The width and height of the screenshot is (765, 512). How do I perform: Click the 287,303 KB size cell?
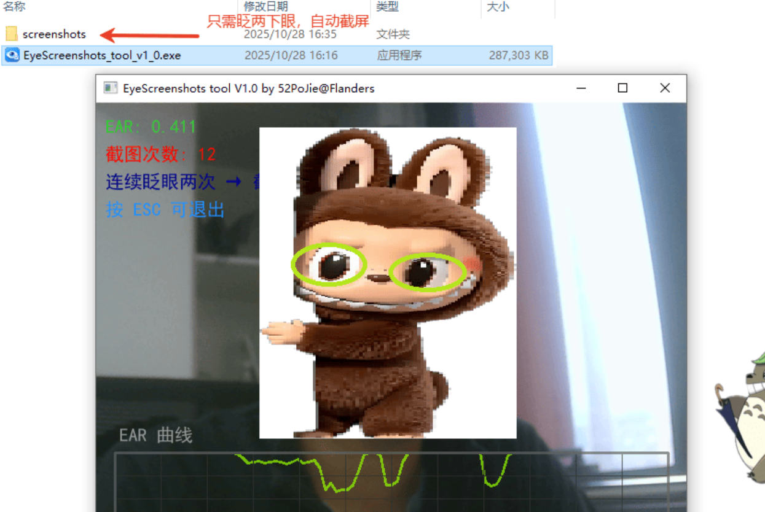(x=518, y=55)
